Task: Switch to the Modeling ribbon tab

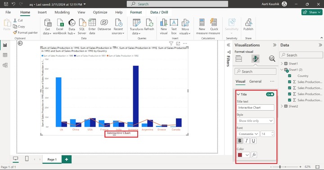Action: [x=62, y=12]
